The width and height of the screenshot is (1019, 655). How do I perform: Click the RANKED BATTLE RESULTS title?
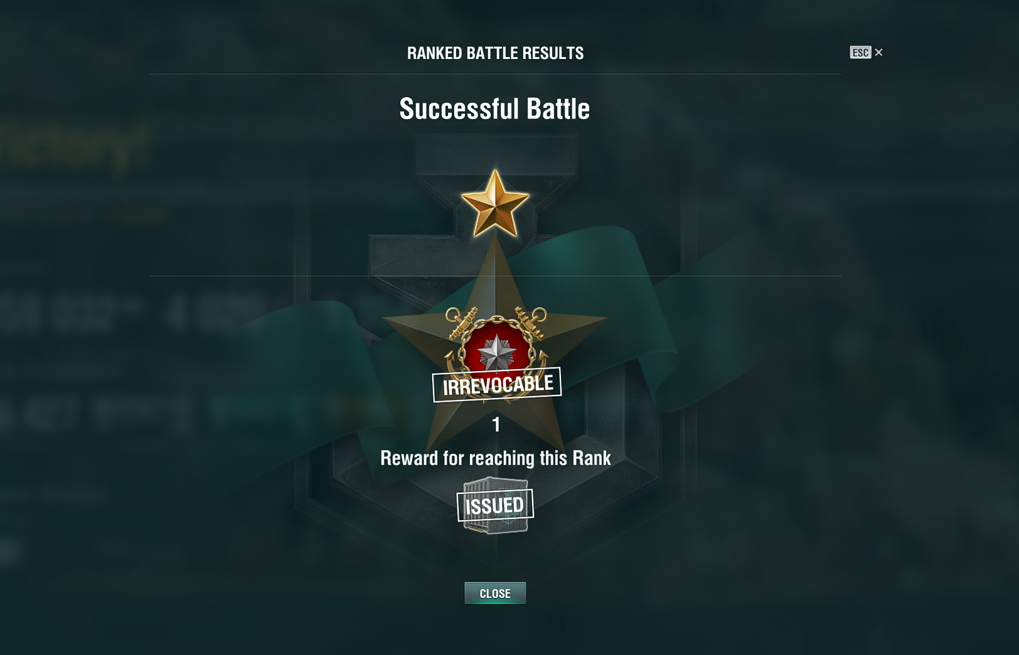pyautogui.click(x=495, y=53)
